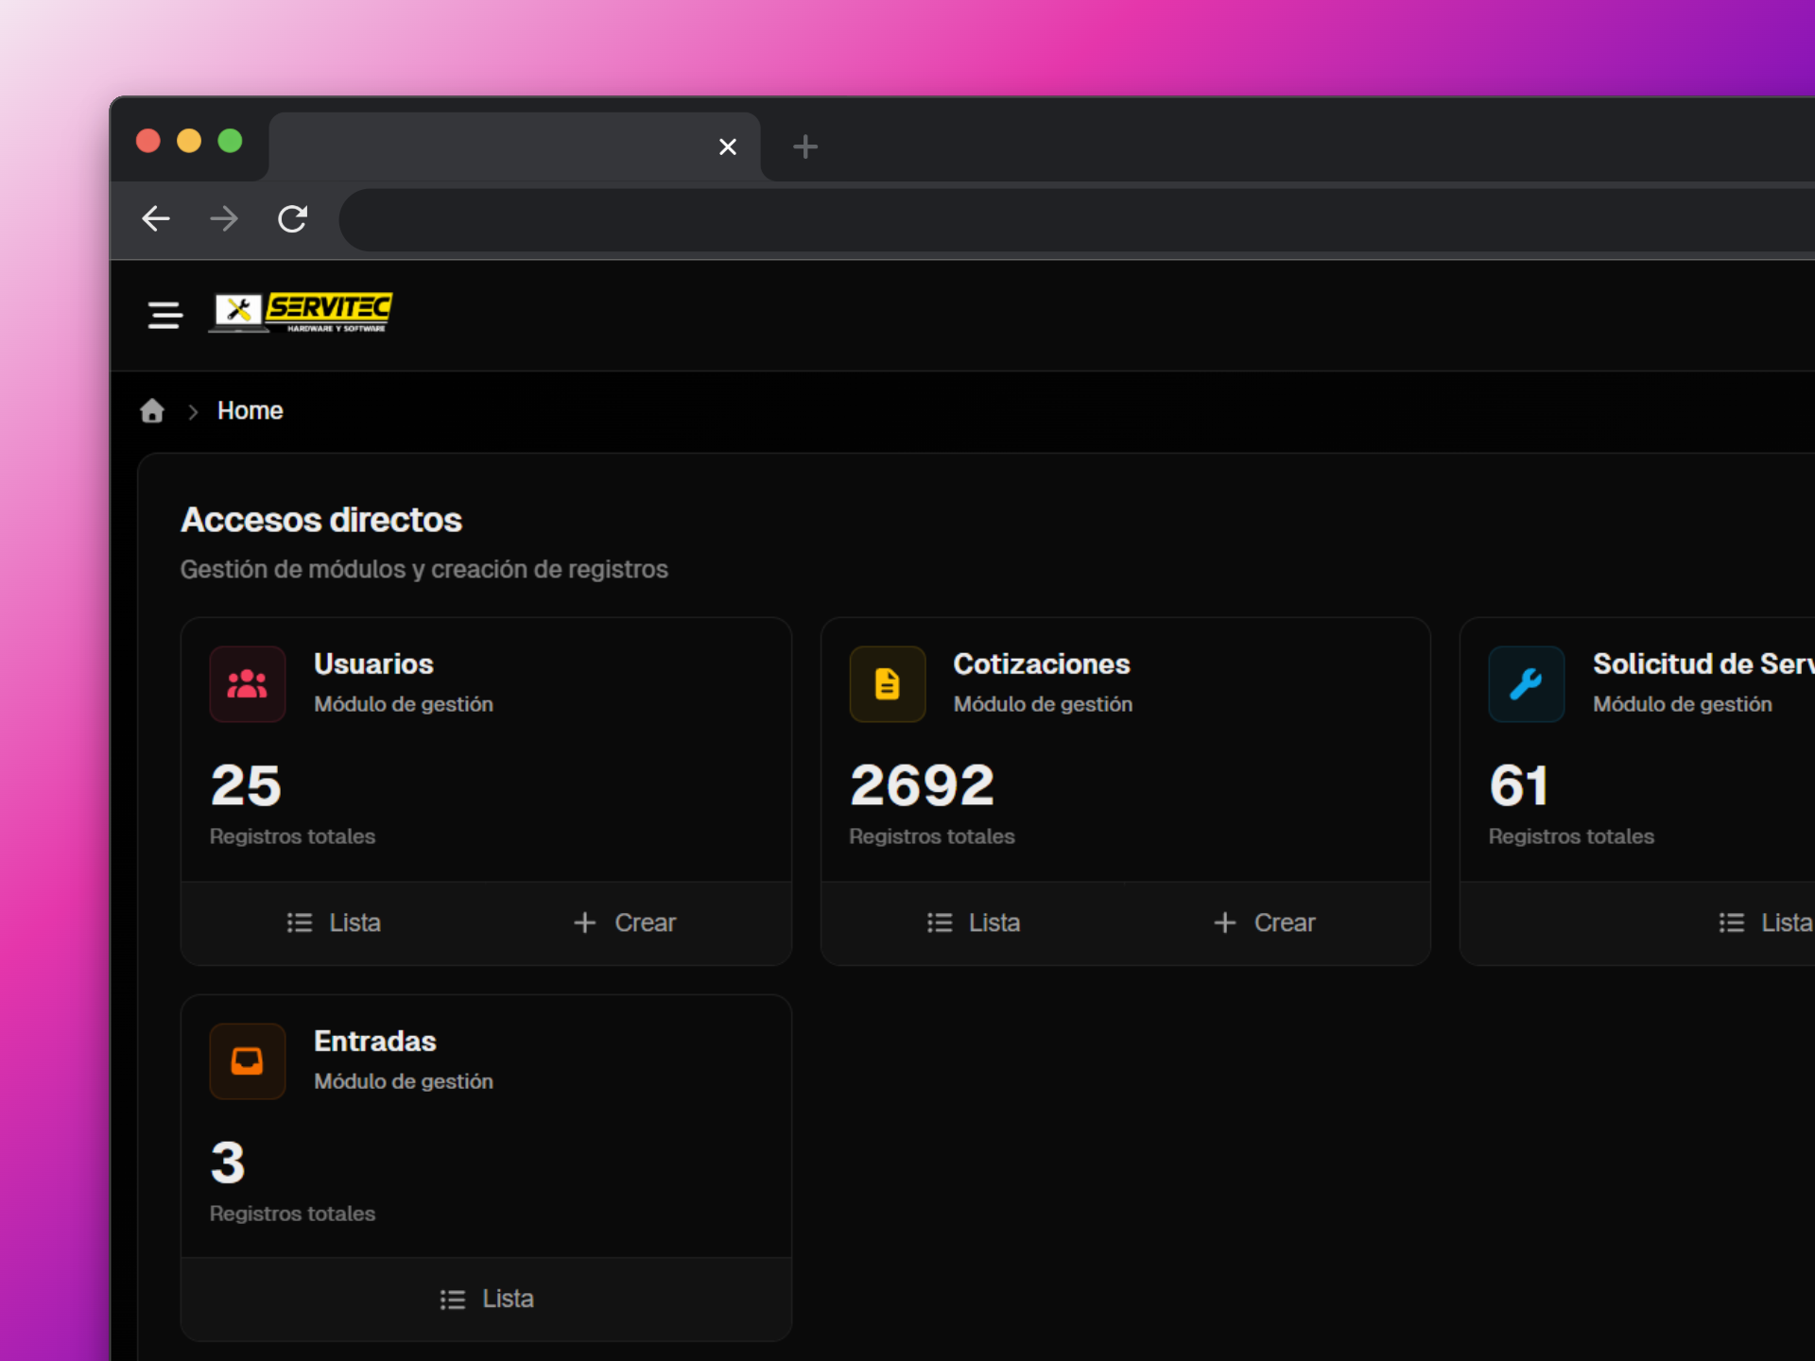Create a new Usuarios record
Viewport: 1815px width, 1361px height.
[x=625, y=922]
